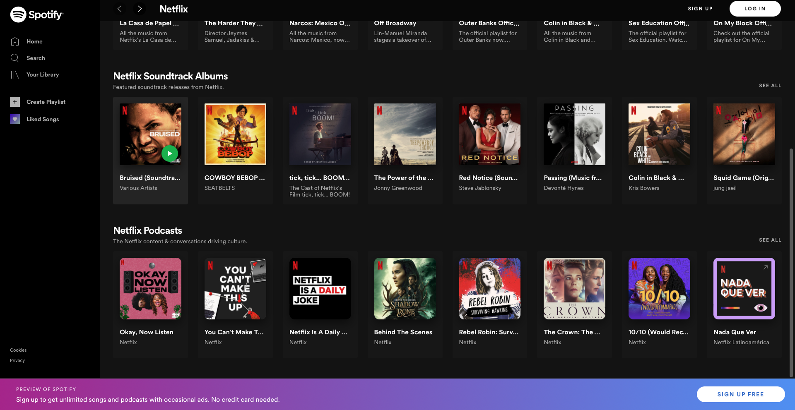The height and width of the screenshot is (410, 795).
Task: Click the Steve Jablonsky artist name
Action: pyautogui.click(x=480, y=188)
